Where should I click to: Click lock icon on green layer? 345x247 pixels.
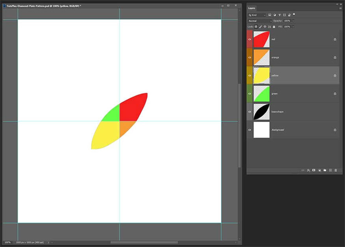335,94
